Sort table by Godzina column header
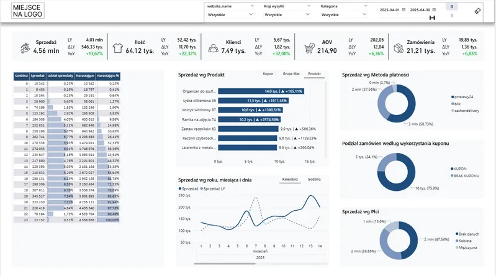The height and width of the screenshot is (276, 496). [22, 76]
